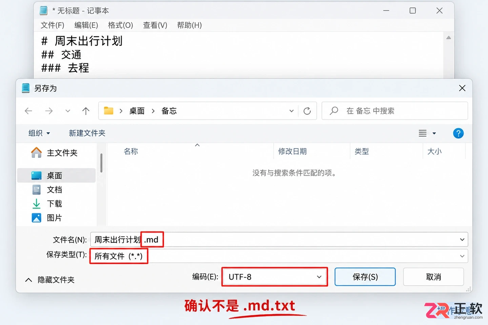Screen dimensions: 488x325
Task: Click 备忘 in the address bar path
Action: point(169,111)
